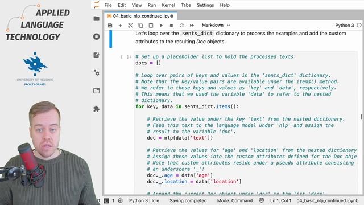Open the Edit menu

click(x=122, y=5)
